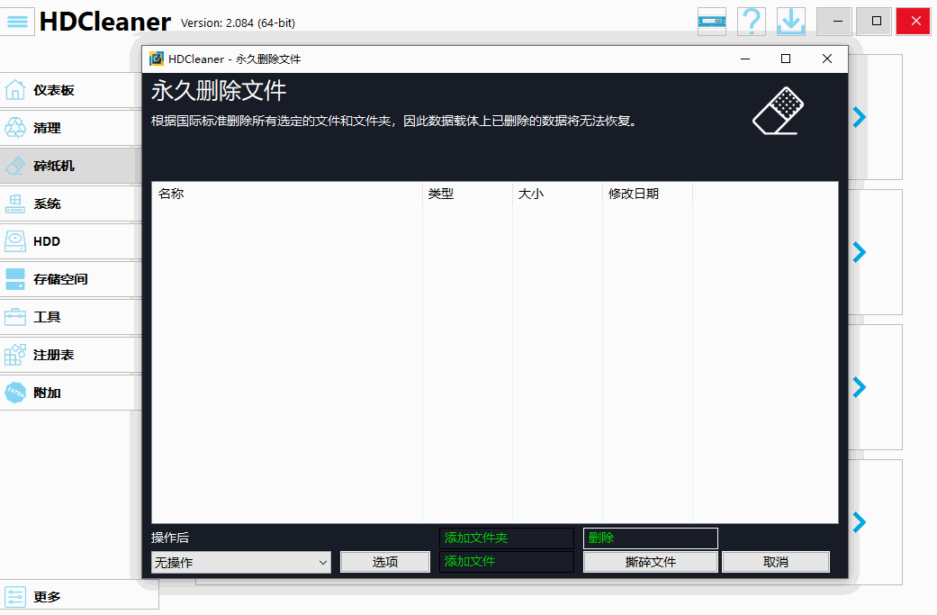Screen dimensions: 937x615
Task: Switch to 注册表 in the sidebar
Action: point(70,355)
